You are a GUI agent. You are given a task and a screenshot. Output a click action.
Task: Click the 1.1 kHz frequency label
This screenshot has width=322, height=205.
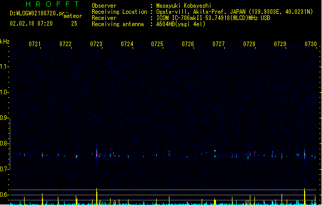[4, 67]
